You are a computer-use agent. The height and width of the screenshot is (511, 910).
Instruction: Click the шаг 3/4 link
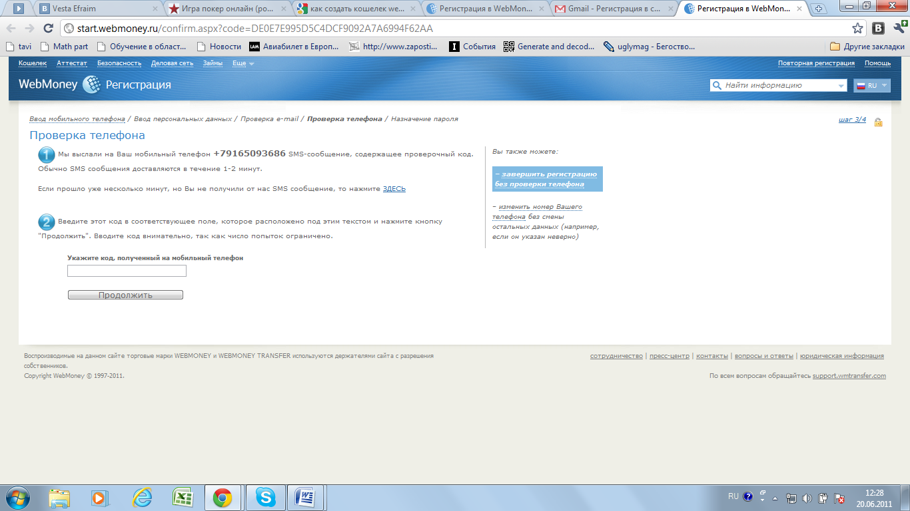(x=853, y=120)
